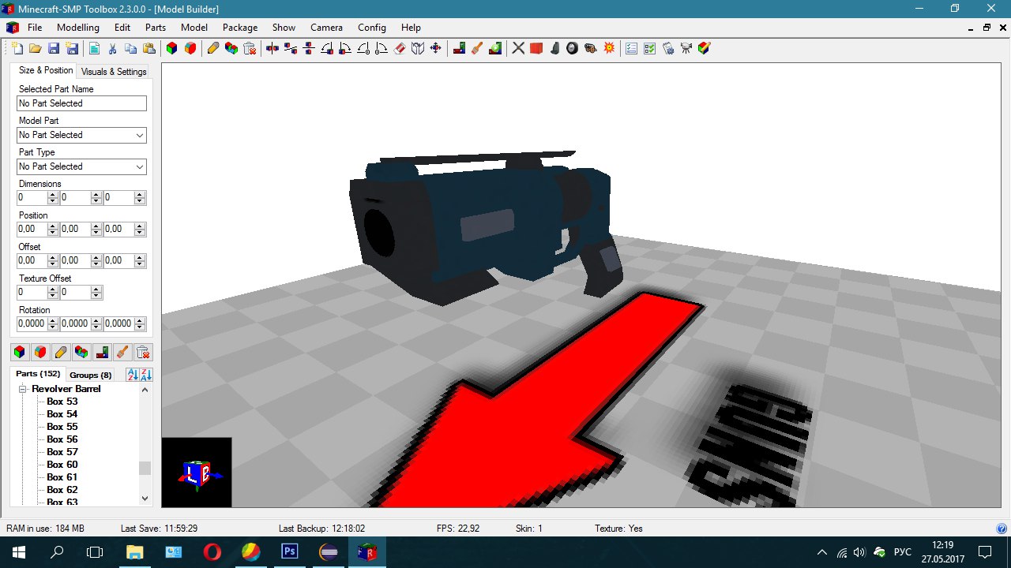1011x568 pixels.
Task: Click the third Rotation field spinner
Action: click(140, 324)
